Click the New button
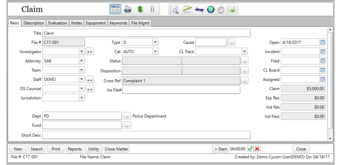Image resolution: width=341 pixels, height=165 pixels. click(18, 149)
